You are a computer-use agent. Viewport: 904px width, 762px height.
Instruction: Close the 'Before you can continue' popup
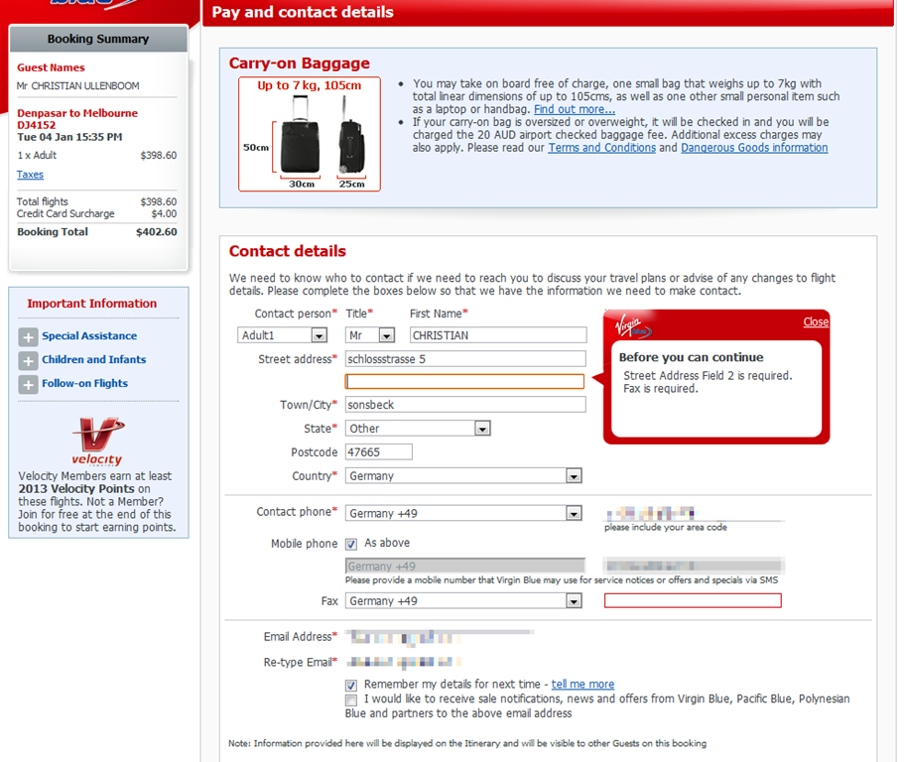pyautogui.click(x=816, y=321)
